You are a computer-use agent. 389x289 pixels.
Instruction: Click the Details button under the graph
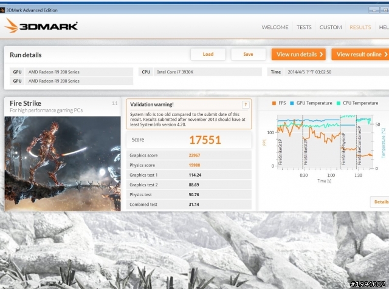[380, 202]
